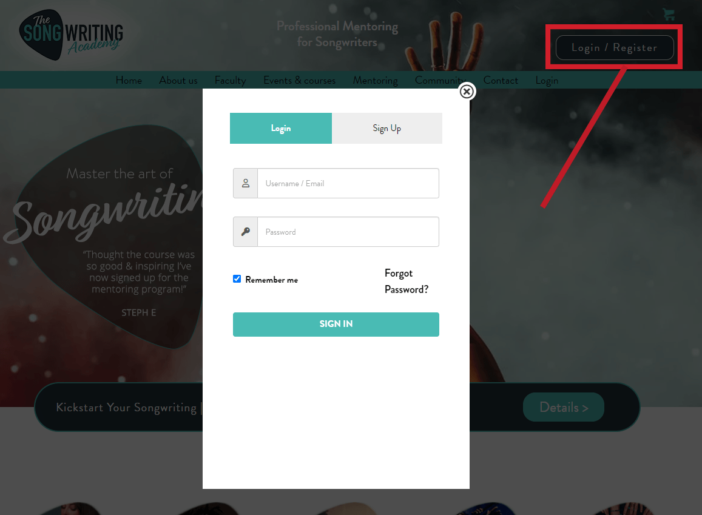Click the user icon beside Username field
This screenshot has width=702, height=515.
click(x=245, y=183)
